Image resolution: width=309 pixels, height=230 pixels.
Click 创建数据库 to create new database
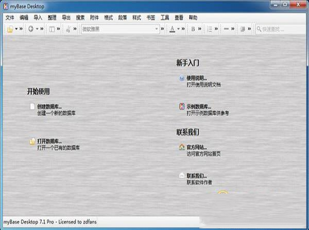49,106
